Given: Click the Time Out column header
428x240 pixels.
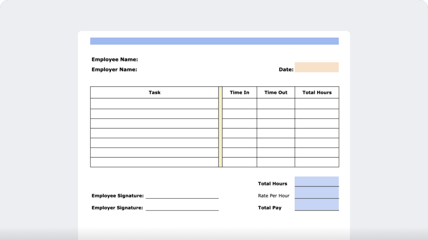Looking at the screenshot, I should pos(276,92).
